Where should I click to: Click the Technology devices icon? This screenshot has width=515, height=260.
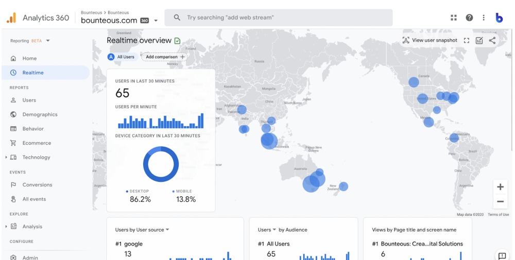pos(13,157)
